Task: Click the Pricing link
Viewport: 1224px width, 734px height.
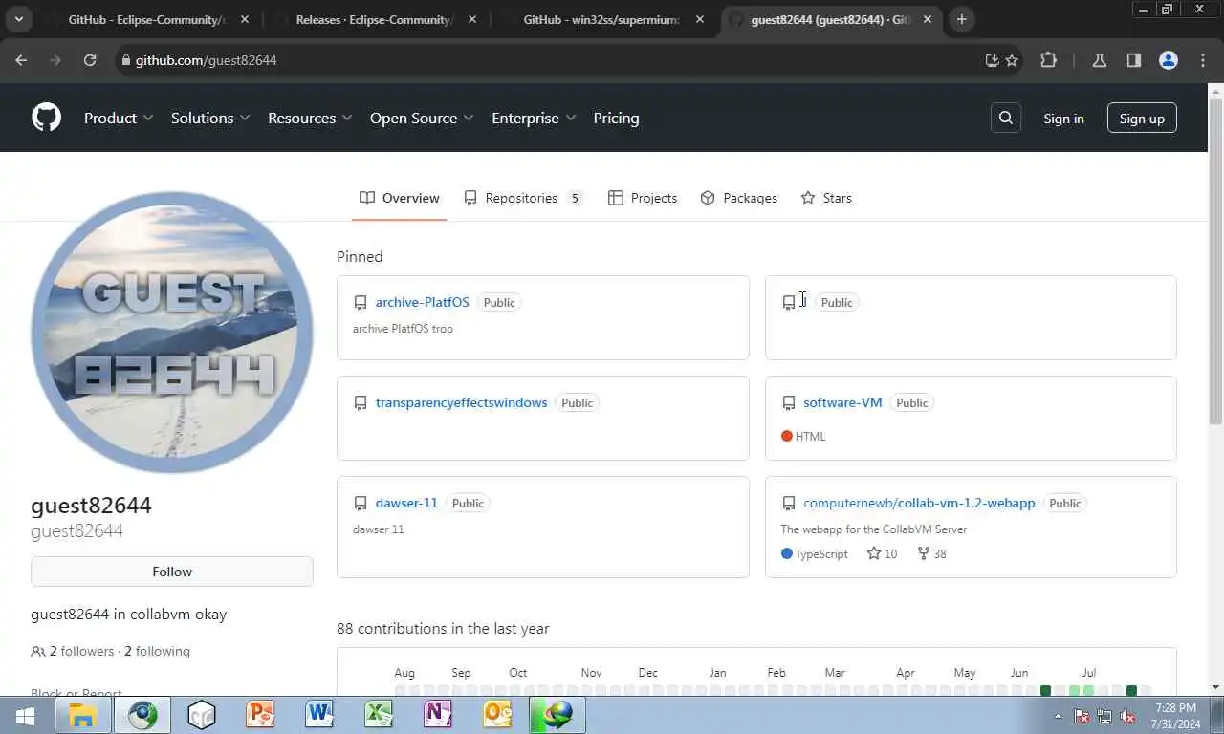Action: pyautogui.click(x=616, y=118)
